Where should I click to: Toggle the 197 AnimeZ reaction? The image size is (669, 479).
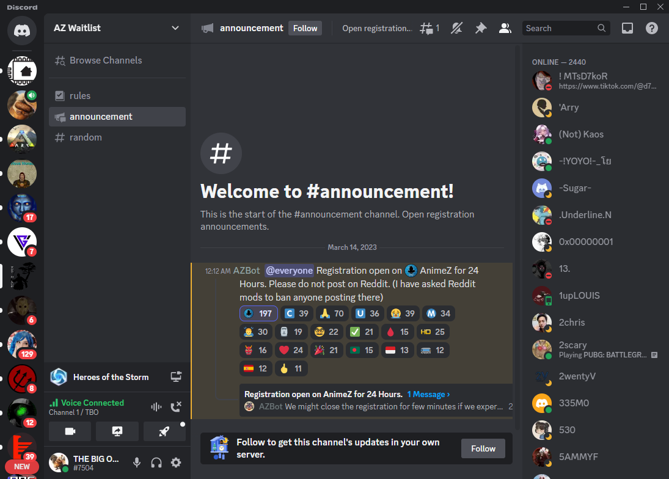point(258,313)
